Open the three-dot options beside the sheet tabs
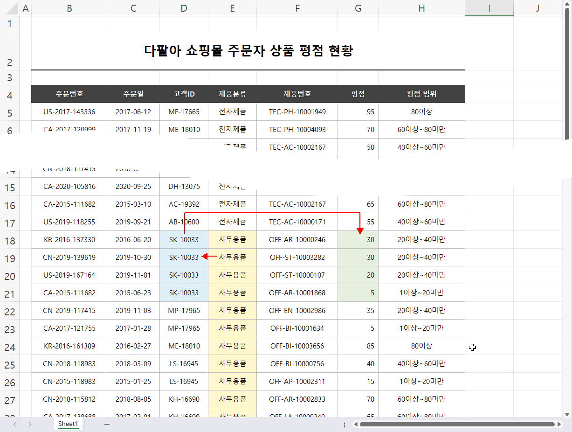The height and width of the screenshot is (432, 572). [x=345, y=425]
